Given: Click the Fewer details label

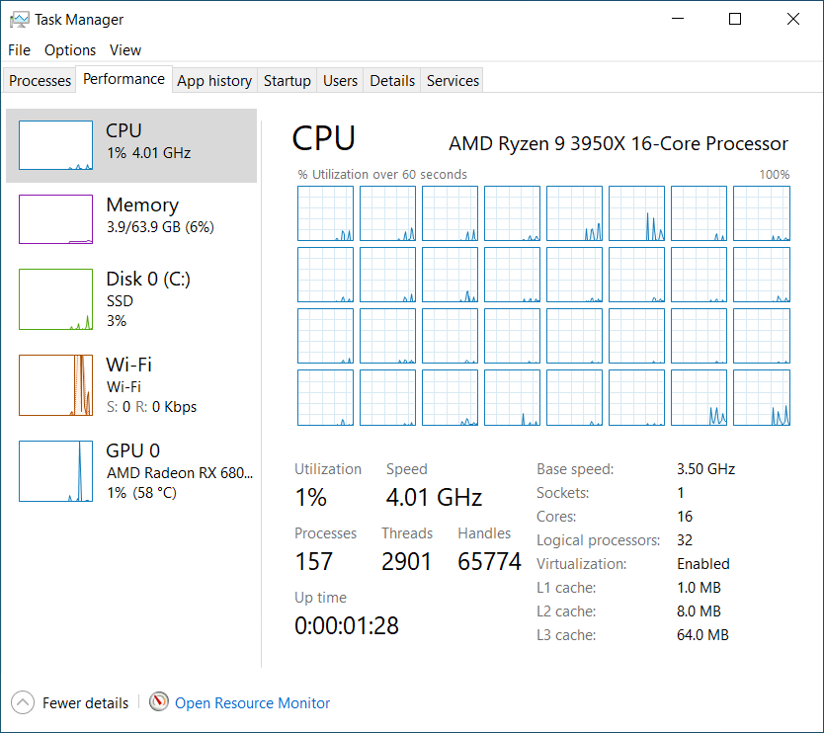Looking at the screenshot, I should click(x=85, y=703).
